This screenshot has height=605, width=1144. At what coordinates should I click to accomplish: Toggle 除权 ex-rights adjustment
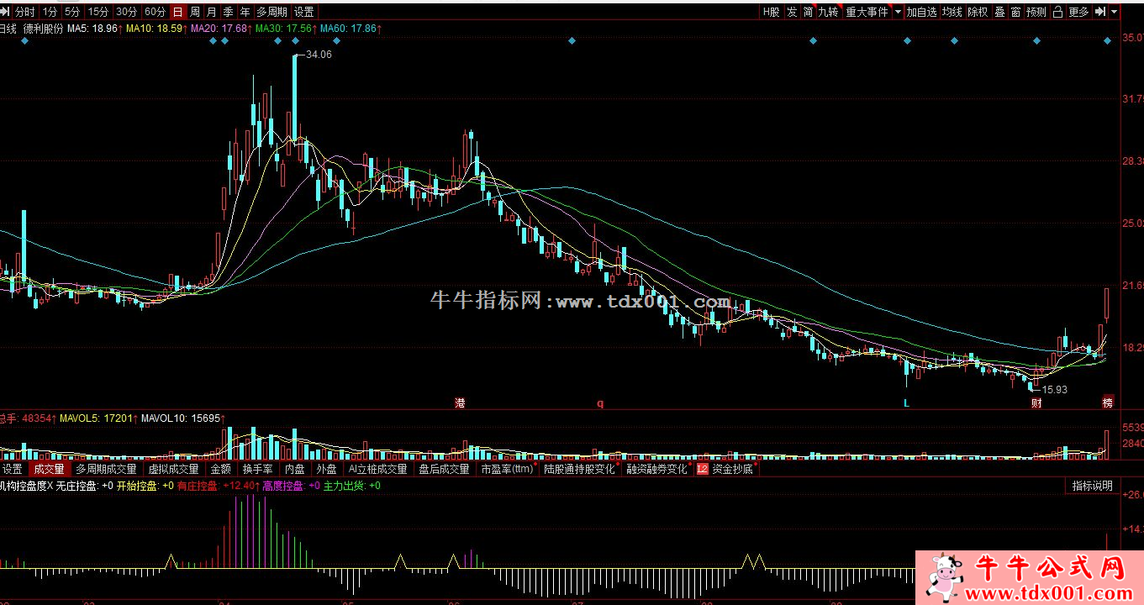coord(978,12)
